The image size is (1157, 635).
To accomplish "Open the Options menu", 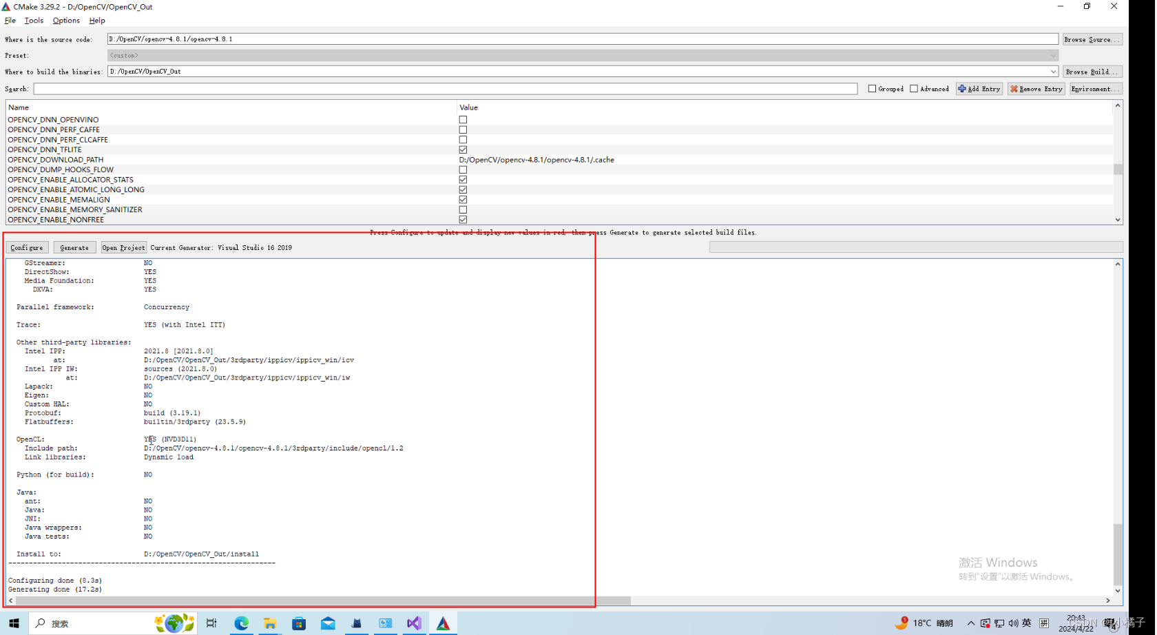I will (65, 20).
